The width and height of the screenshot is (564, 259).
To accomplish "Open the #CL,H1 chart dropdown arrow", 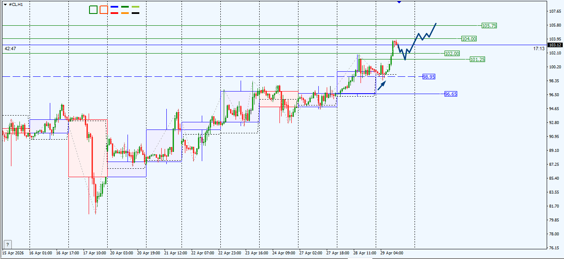I will [x=5, y=4].
